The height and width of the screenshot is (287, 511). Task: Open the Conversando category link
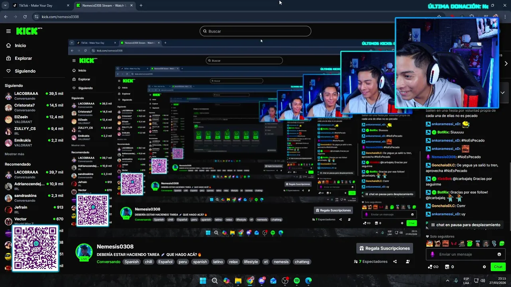108,262
